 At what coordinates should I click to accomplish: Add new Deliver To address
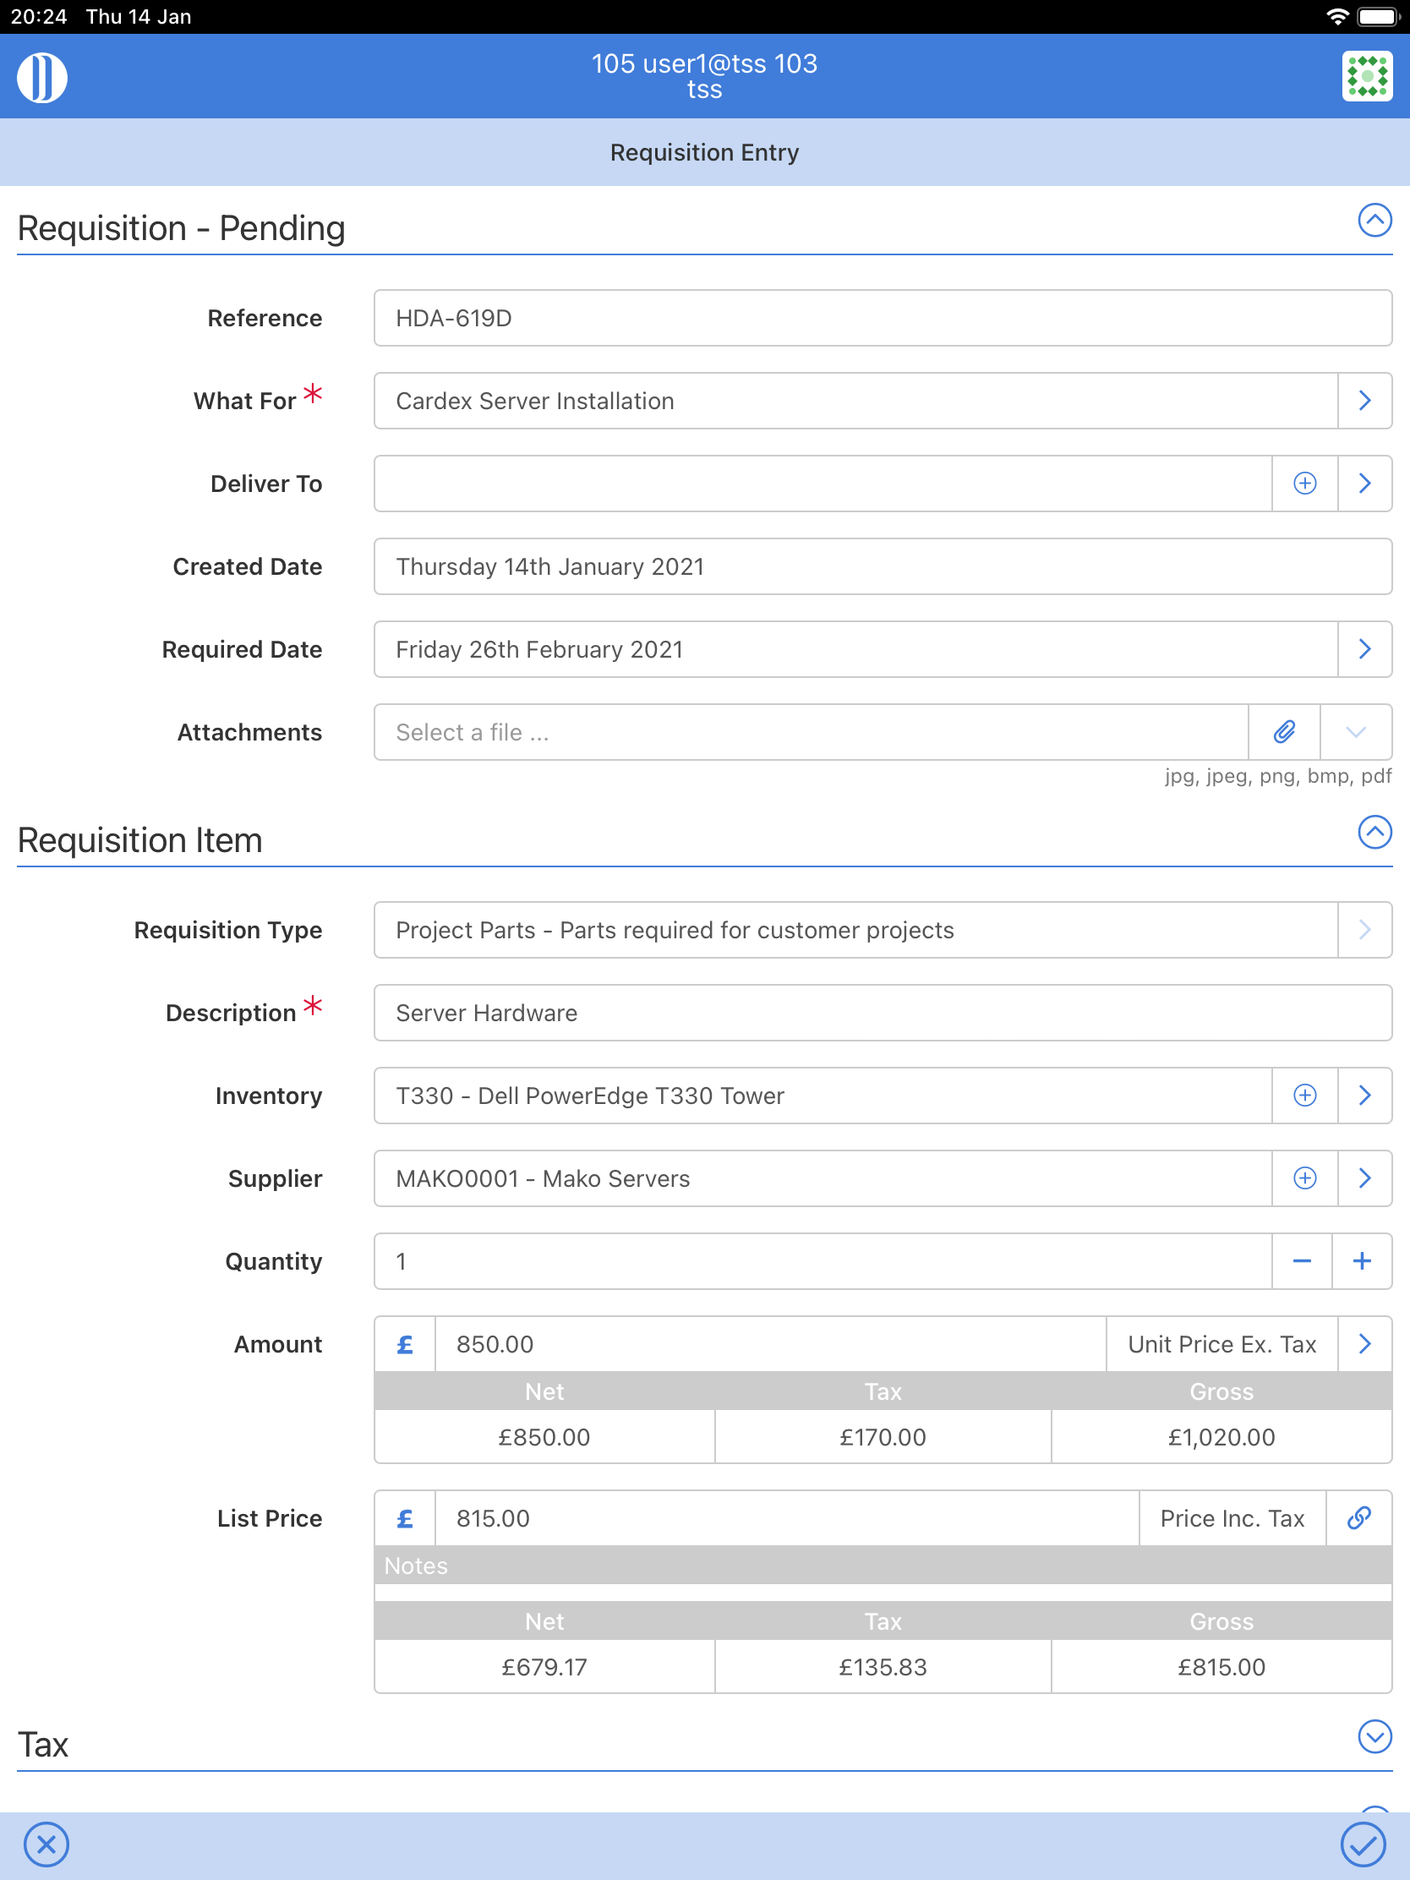pyautogui.click(x=1304, y=484)
